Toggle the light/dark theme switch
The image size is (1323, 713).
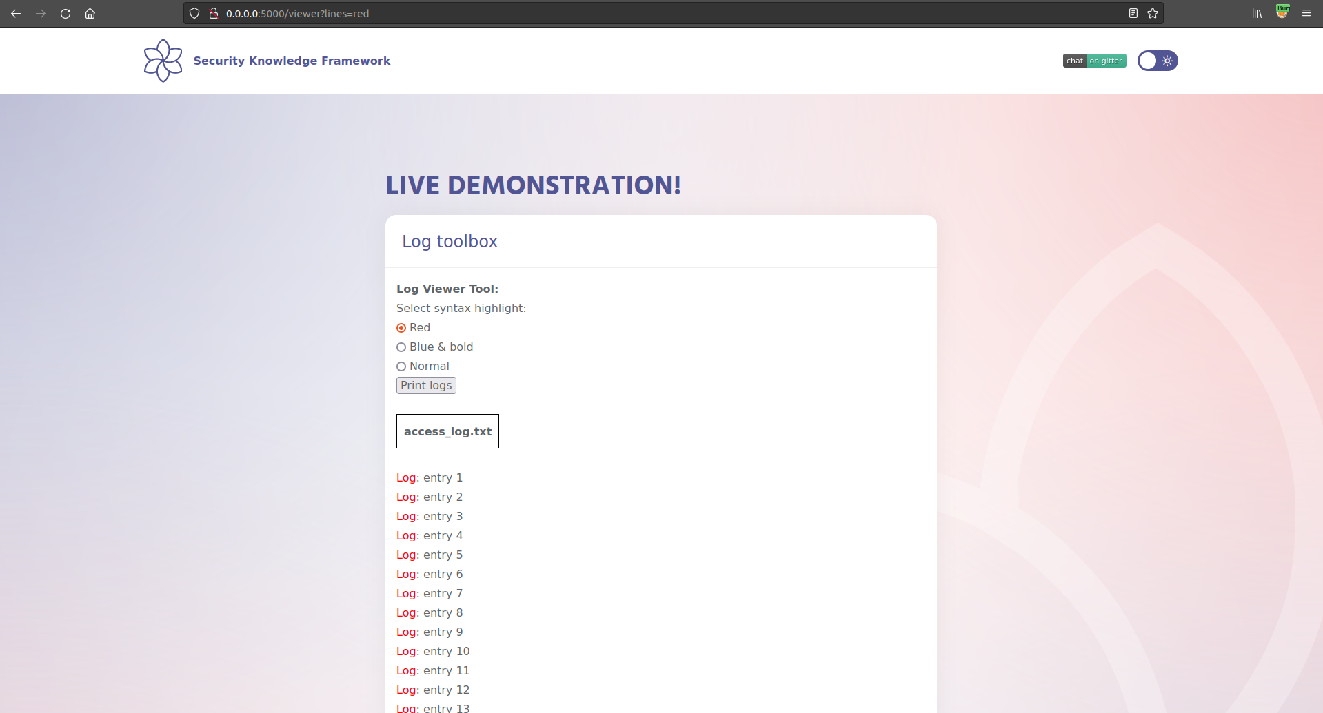point(1158,61)
